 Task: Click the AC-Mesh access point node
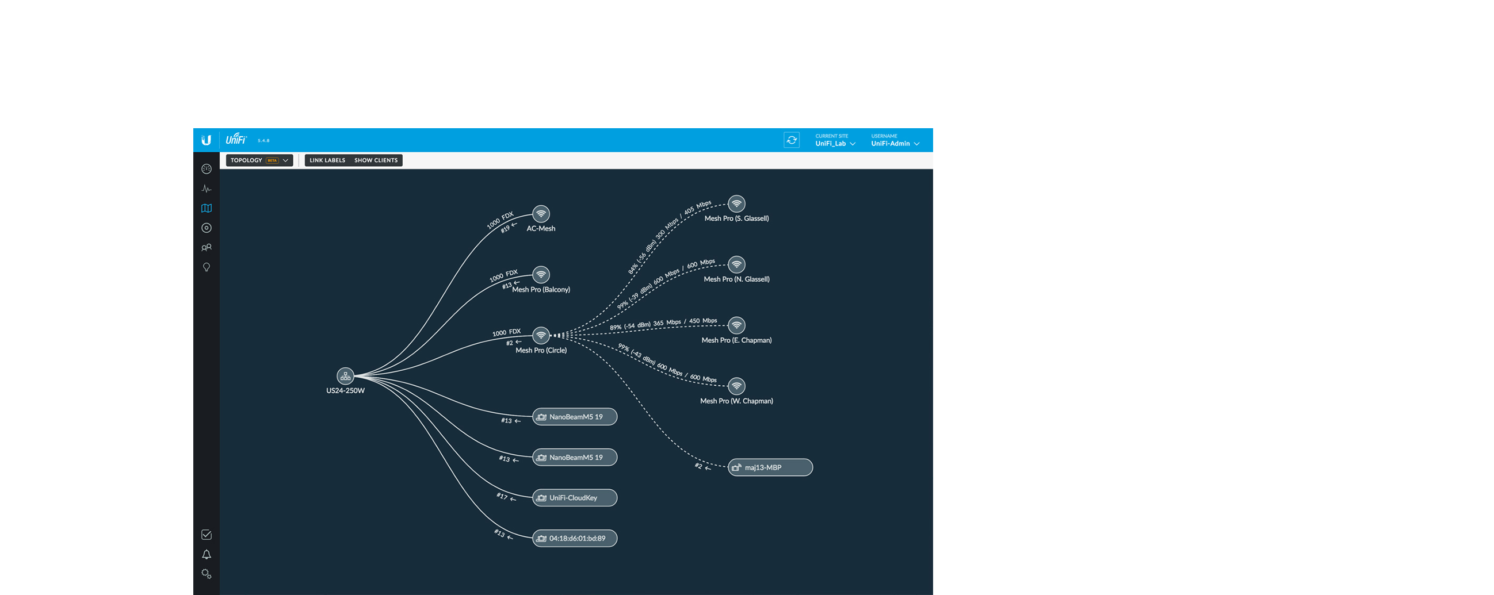click(x=541, y=214)
